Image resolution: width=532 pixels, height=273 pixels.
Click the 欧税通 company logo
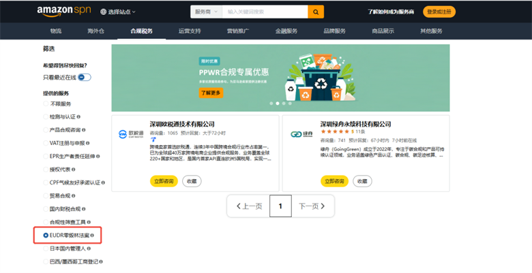click(131, 135)
